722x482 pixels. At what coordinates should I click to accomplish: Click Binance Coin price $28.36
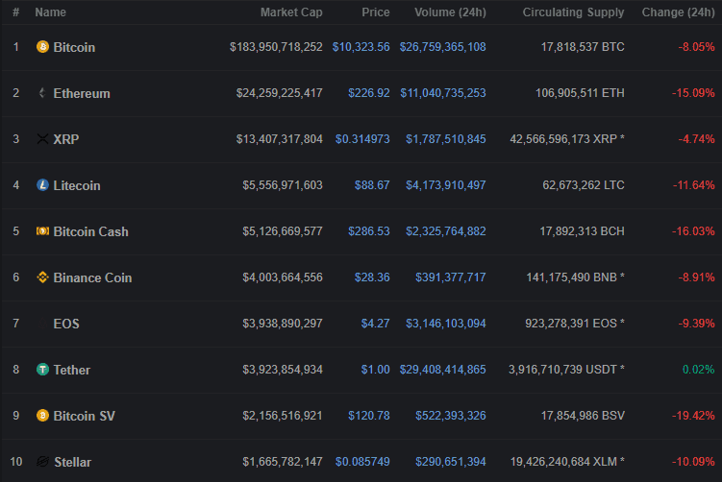372,277
